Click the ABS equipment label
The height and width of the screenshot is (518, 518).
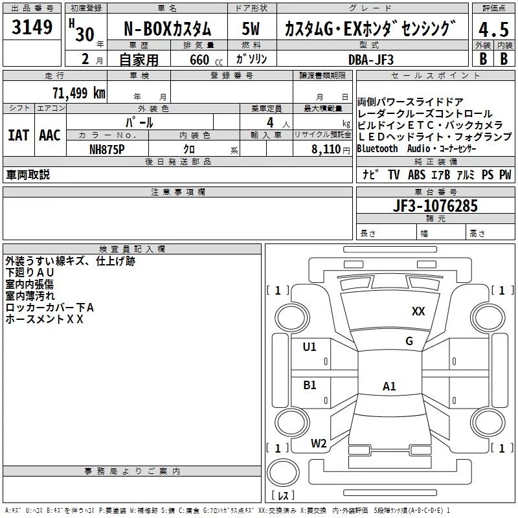416,174
